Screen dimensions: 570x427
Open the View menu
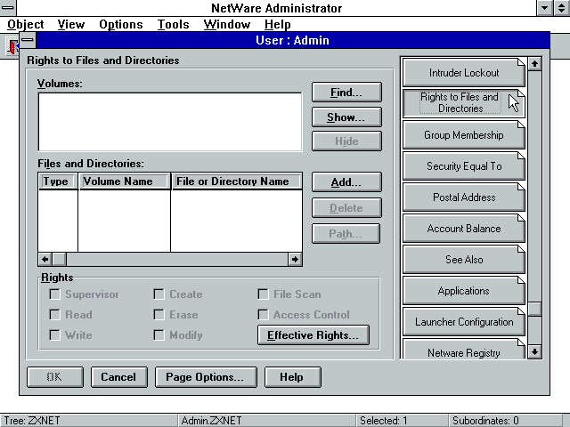pos(71,24)
